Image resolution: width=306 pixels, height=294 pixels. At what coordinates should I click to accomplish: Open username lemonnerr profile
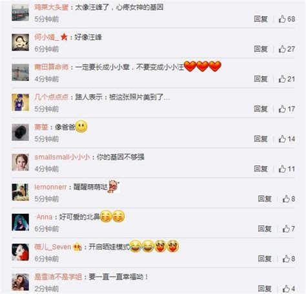tap(50, 187)
